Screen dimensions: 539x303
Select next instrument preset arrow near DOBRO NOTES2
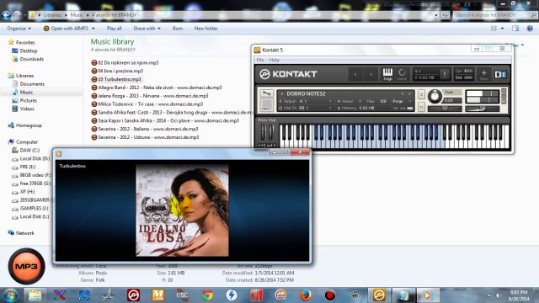click(x=409, y=93)
